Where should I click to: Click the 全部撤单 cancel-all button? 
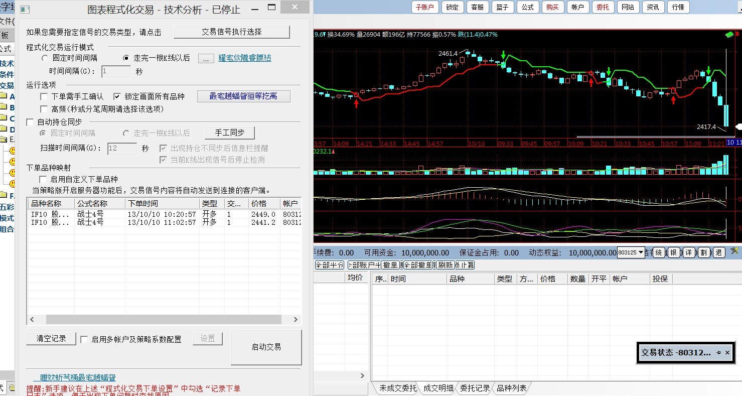[418, 265]
